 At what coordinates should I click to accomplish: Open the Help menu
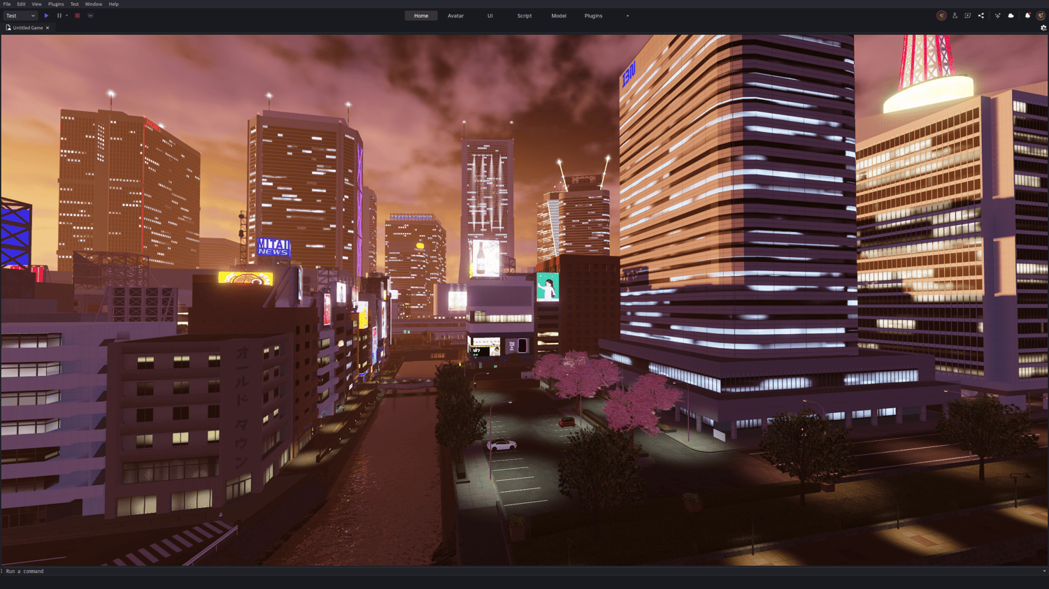pyautogui.click(x=113, y=4)
